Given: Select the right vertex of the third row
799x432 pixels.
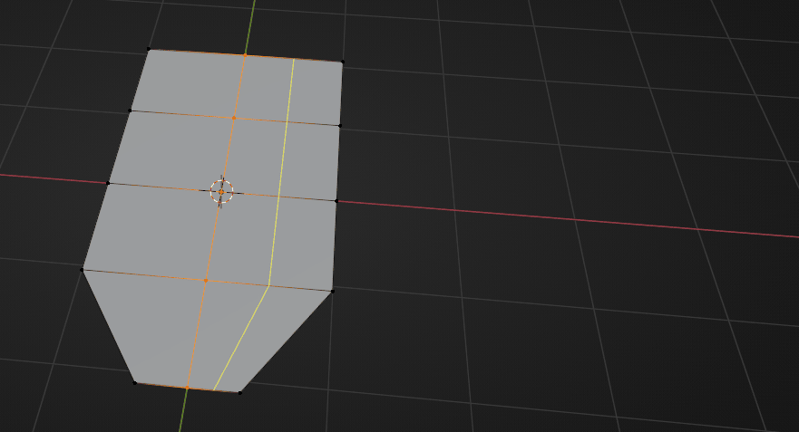Looking at the screenshot, I should tap(336, 200).
